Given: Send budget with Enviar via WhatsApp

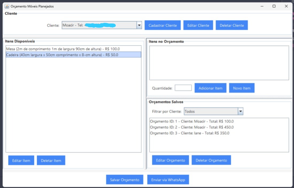Looking at the screenshot, I should [168, 180].
